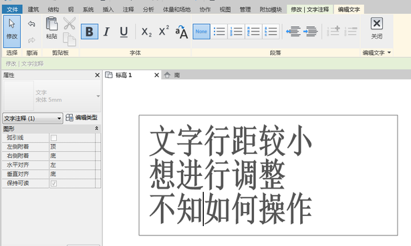Switch to the 建筑 ribbon tab
The width and height of the screenshot is (411, 246).
click(33, 9)
